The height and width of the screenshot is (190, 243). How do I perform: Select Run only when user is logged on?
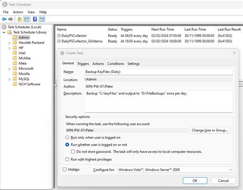pos(67,138)
